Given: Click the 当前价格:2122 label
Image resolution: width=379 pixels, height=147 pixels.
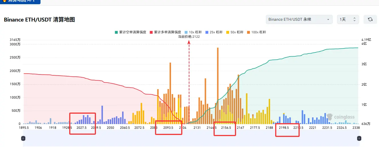Looking at the screenshot, I should point(189,37).
